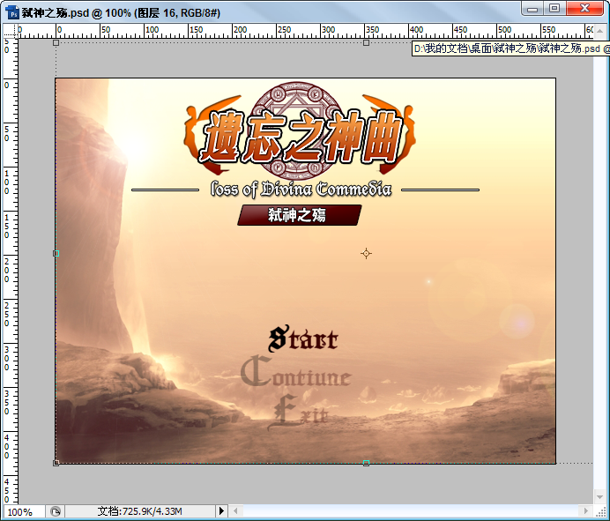Maximize the document window
This screenshot has height=521, width=610.
[554, 8]
